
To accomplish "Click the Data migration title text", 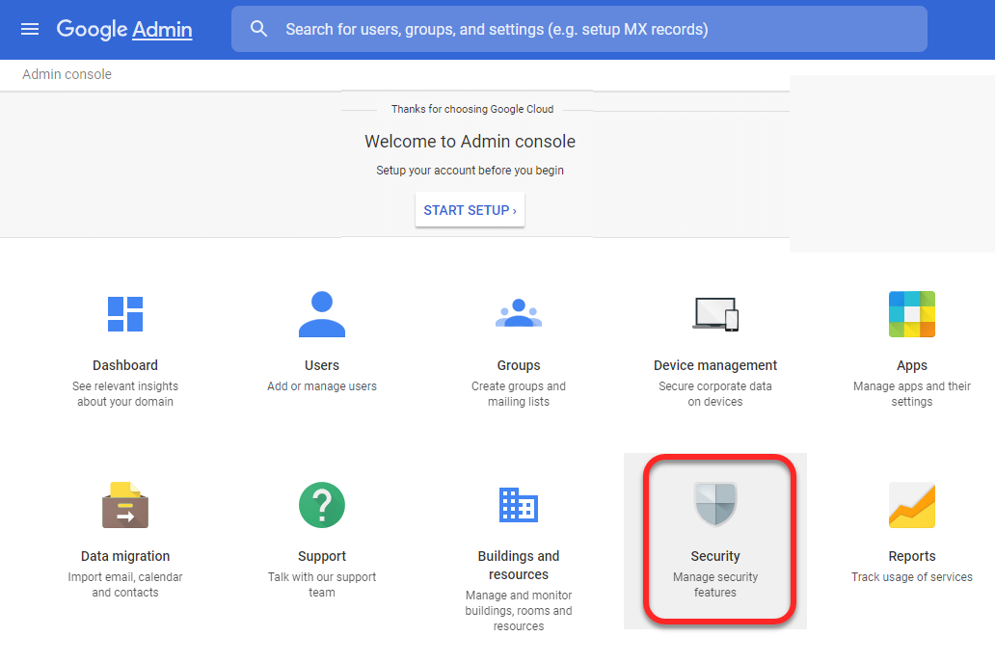I will 125,556.
